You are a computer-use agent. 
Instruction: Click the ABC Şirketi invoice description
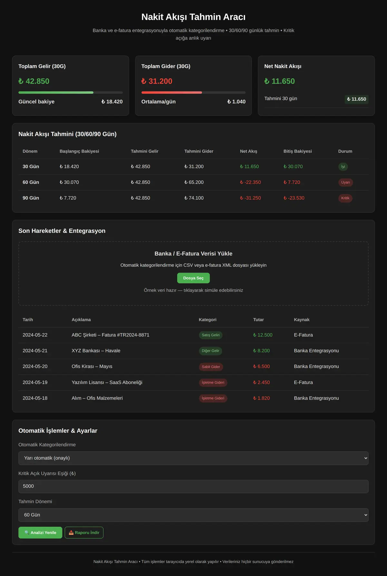(x=110, y=335)
